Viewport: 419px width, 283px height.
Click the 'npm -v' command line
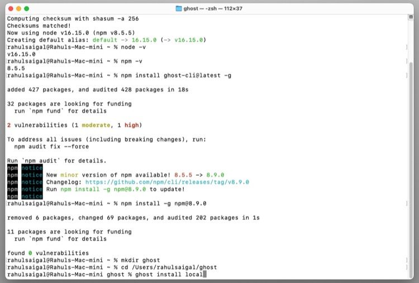(75, 61)
